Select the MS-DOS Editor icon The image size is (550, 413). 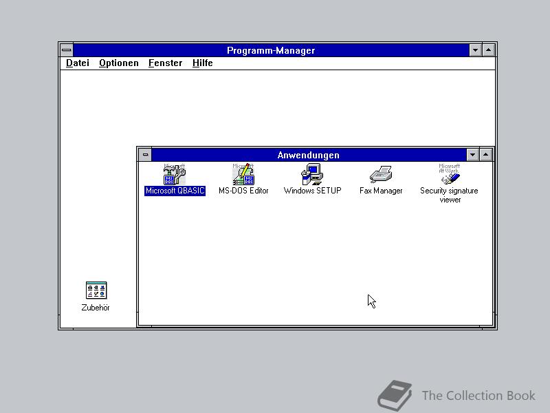coord(243,175)
